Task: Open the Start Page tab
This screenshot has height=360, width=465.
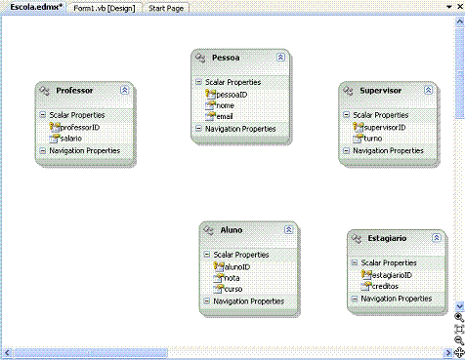Action: [x=166, y=8]
